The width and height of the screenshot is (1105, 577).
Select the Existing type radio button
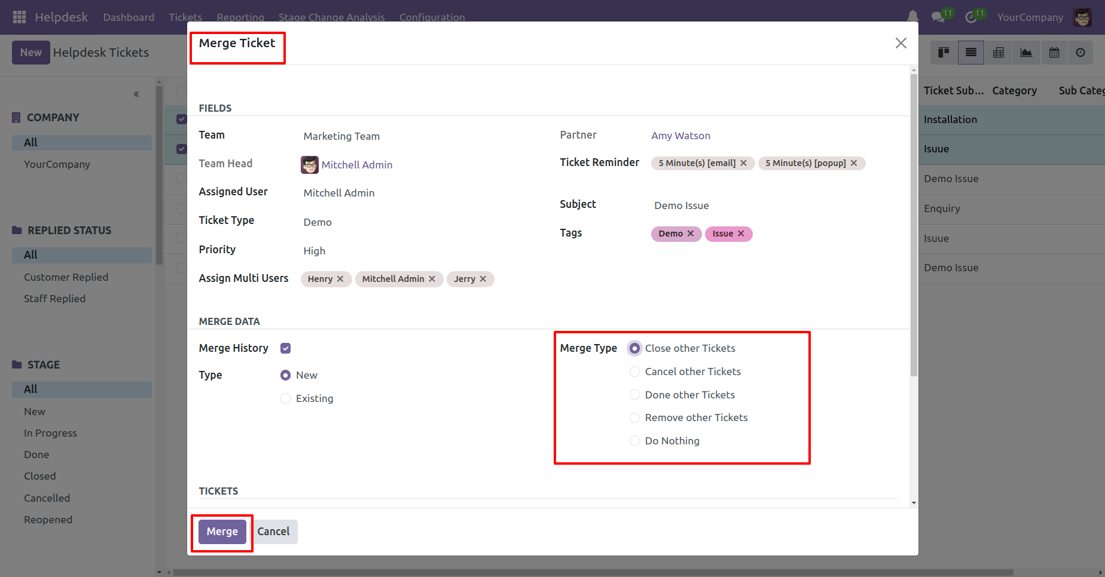coord(286,398)
